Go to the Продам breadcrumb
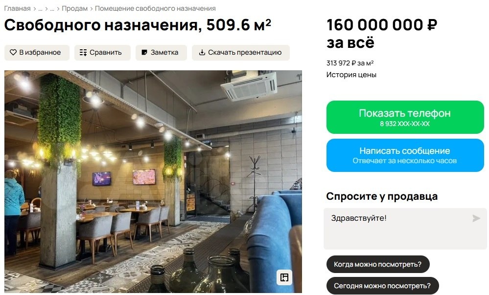The height and width of the screenshot is (295, 489). pyautogui.click(x=74, y=8)
